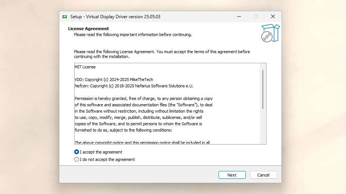346x194 pixels.
Task: Click the VDD copyright MikeTheTech line
Action: 114,80
